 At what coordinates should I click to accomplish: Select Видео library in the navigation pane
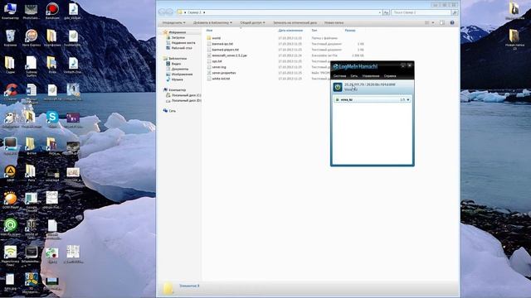(x=176, y=64)
